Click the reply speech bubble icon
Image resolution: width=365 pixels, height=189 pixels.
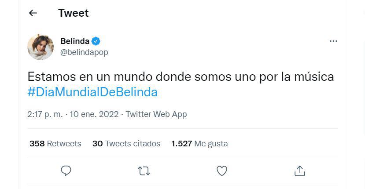pos(66,171)
